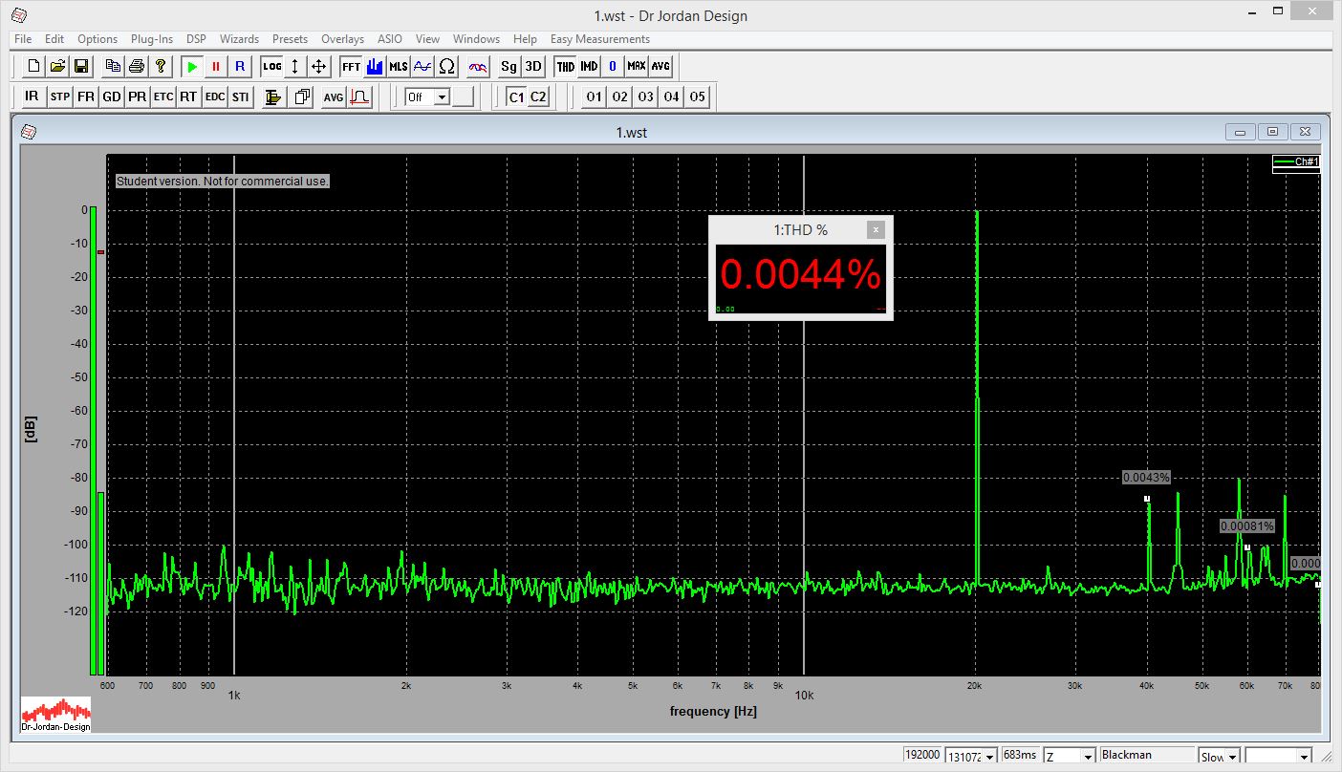Show ETC energy time curve
The width and height of the screenshot is (1342, 772).
(x=163, y=96)
